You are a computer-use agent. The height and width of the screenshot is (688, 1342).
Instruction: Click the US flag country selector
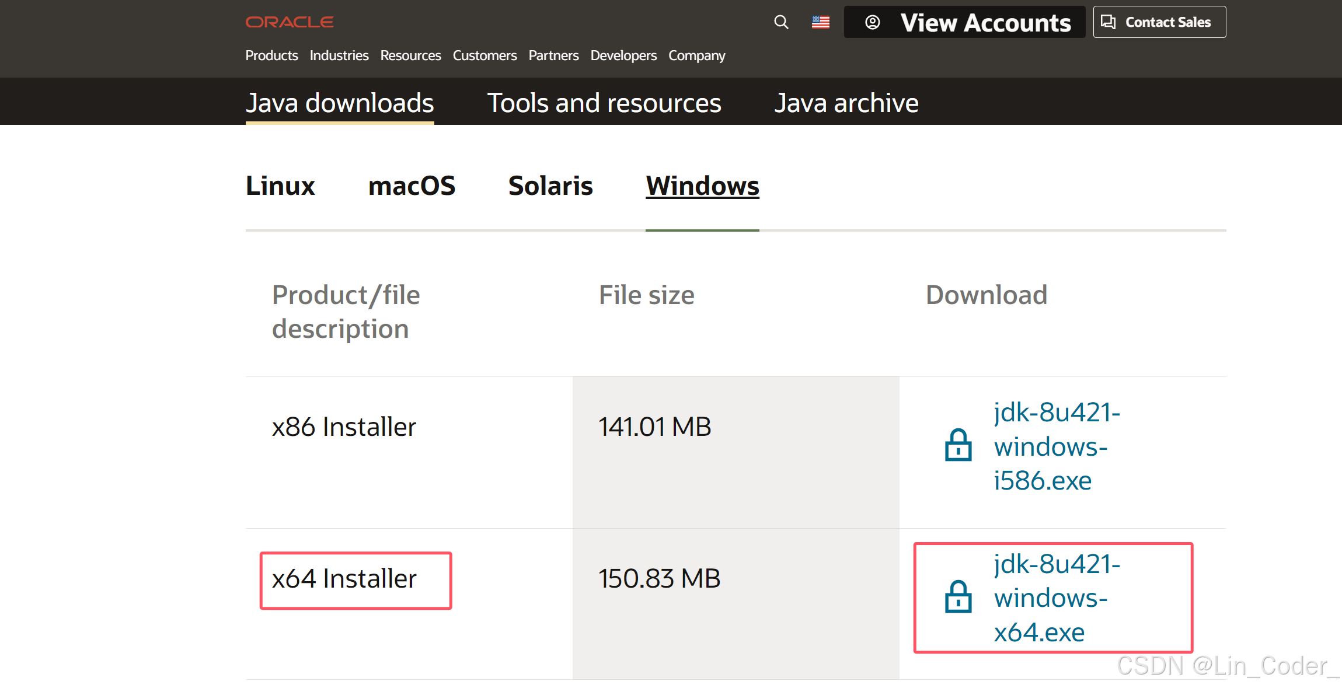821,22
